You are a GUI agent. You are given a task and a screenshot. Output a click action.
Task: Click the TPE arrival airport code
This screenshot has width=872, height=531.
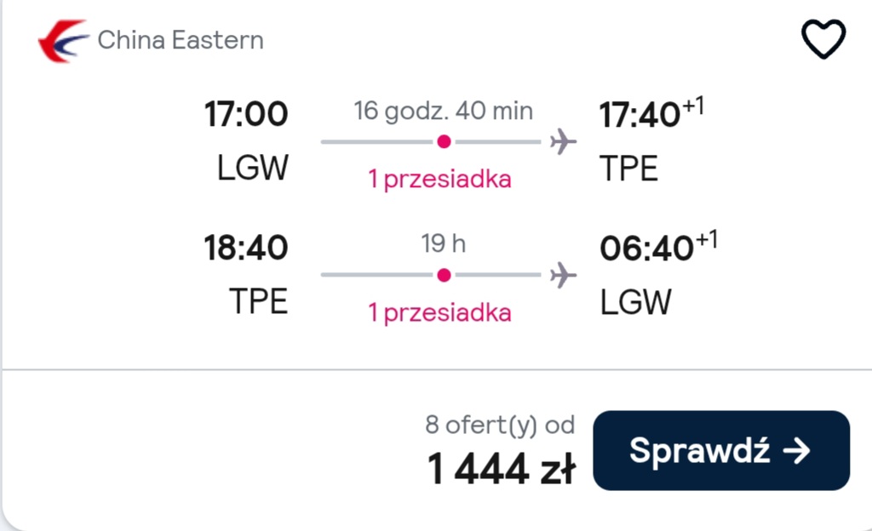(x=629, y=168)
